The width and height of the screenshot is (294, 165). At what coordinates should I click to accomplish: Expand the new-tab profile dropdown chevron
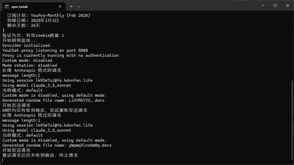[79, 6]
